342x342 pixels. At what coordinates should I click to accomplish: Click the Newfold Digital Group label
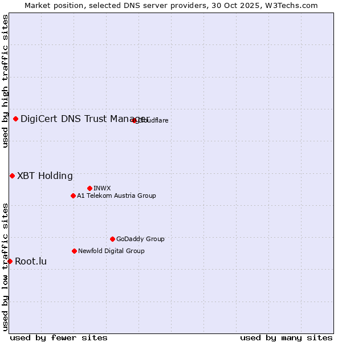[111, 251]
